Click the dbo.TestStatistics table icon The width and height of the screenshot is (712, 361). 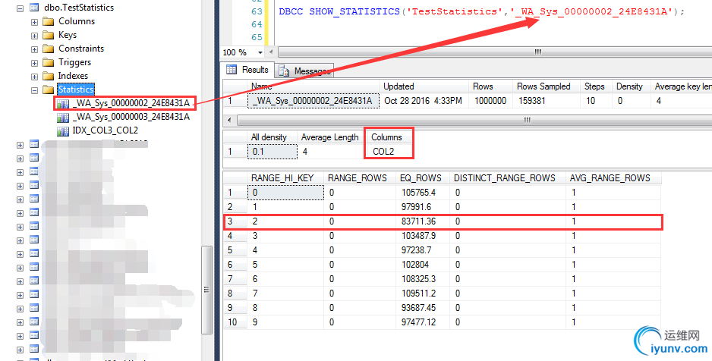pyautogui.click(x=34, y=8)
